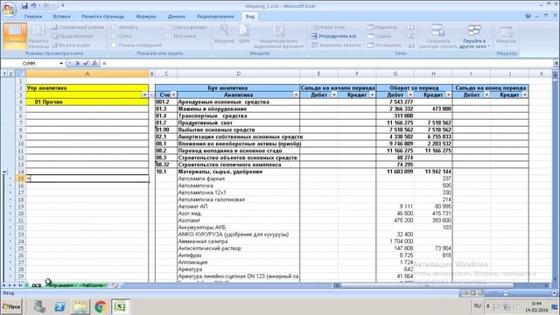Click Arrange All (Упорядочить все)

[x=333, y=36]
